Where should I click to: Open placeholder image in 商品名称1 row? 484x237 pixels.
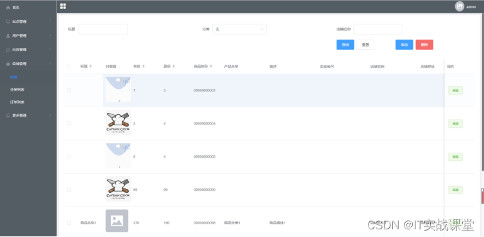(x=117, y=220)
